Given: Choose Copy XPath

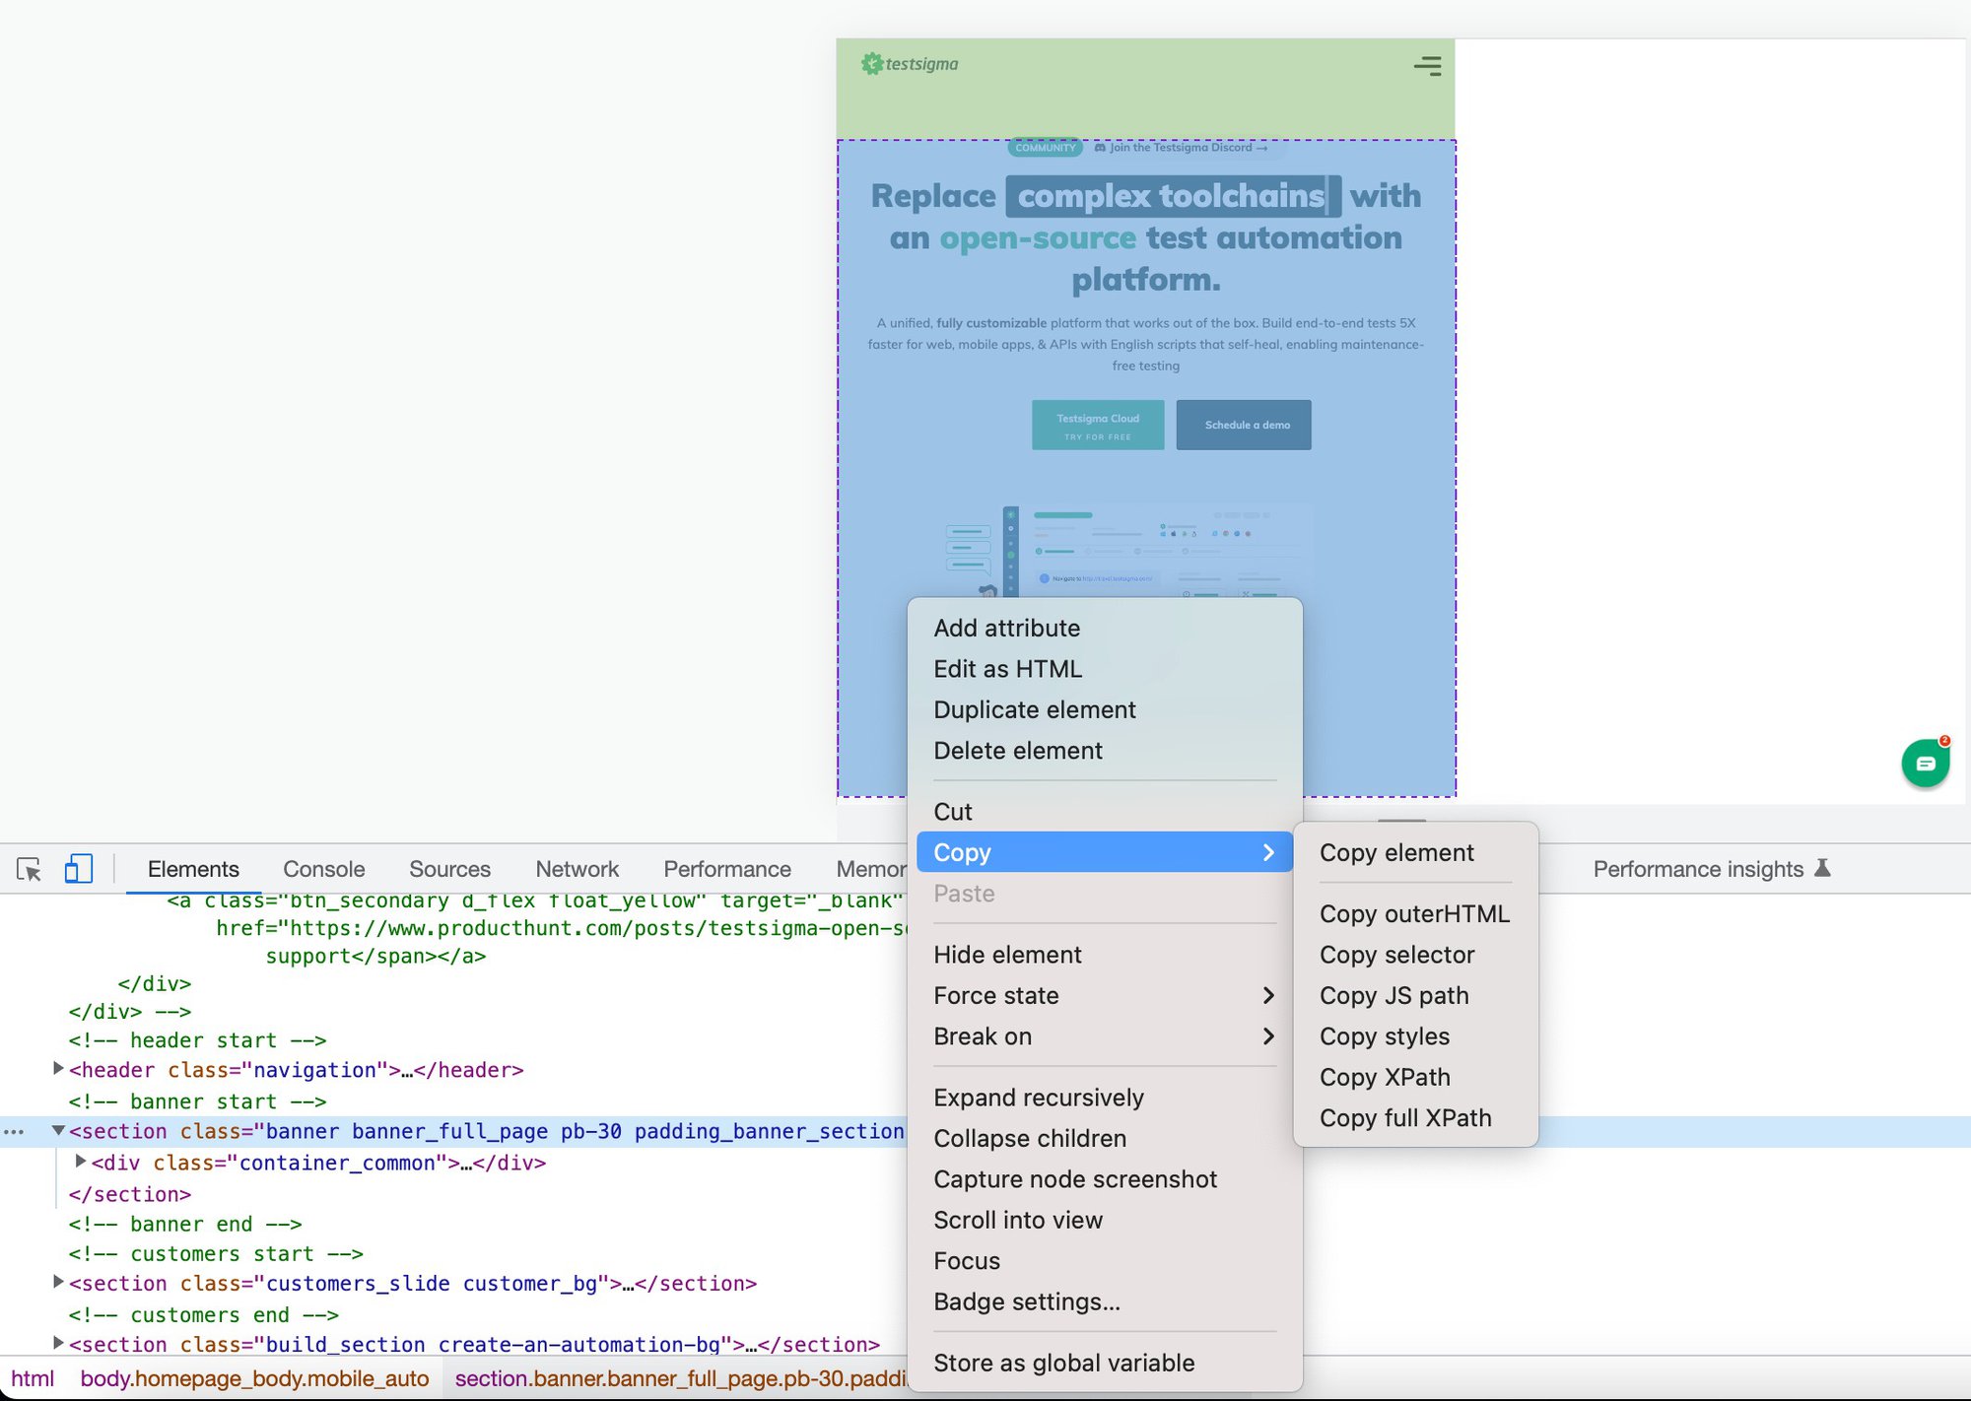Looking at the screenshot, I should pos(1415,1077).
